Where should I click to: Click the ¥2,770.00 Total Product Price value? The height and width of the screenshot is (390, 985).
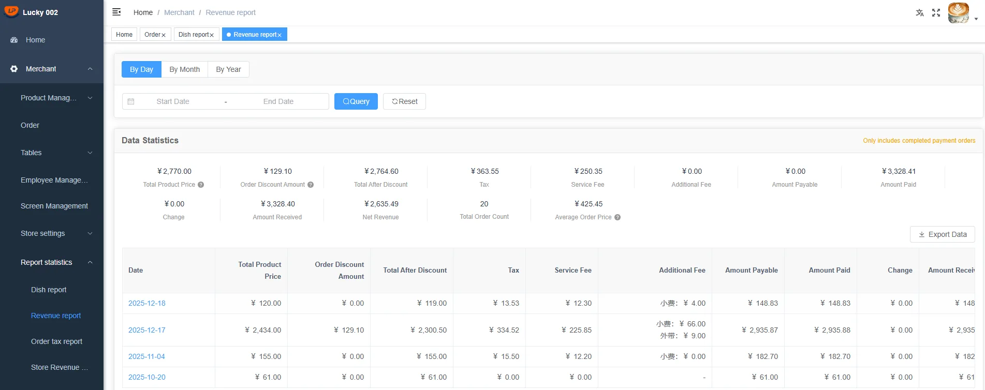pyautogui.click(x=174, y=171)
